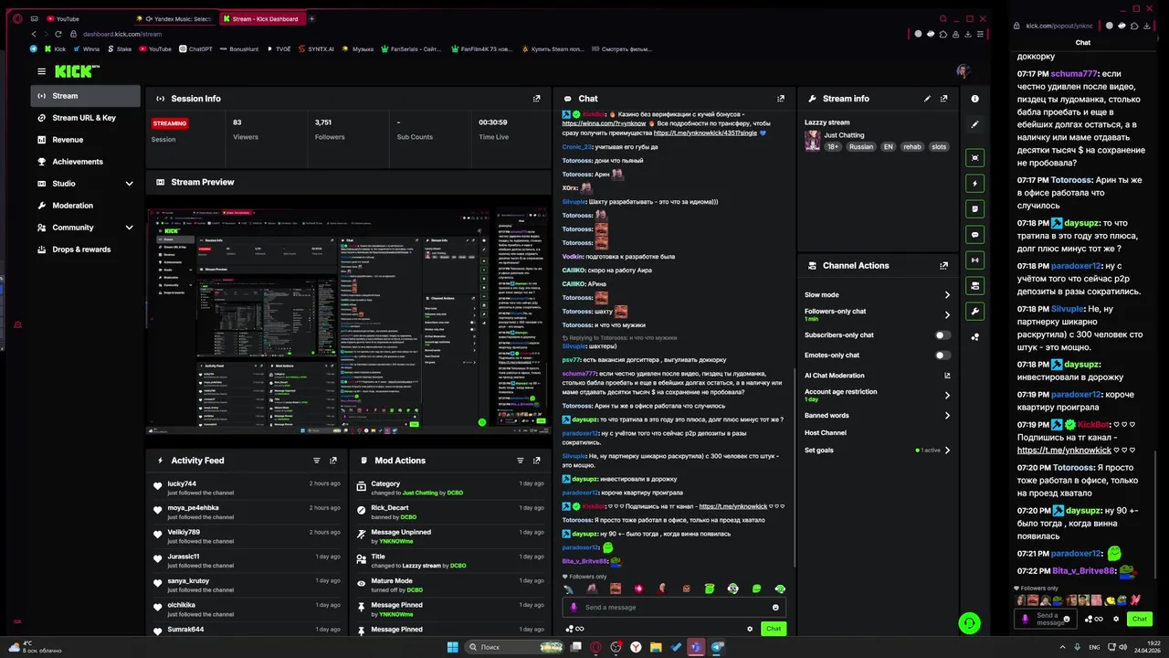Reload the page in browser toolbar
Viewport: 1169px width, 658px height.
click(x=58, y=34)
